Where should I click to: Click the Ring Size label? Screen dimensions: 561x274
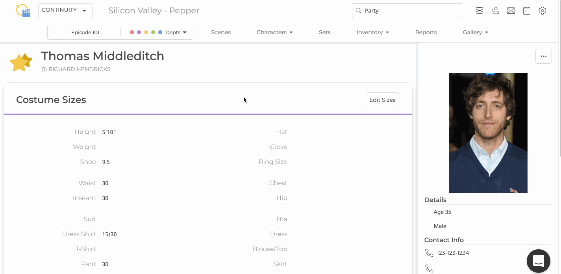273,162
